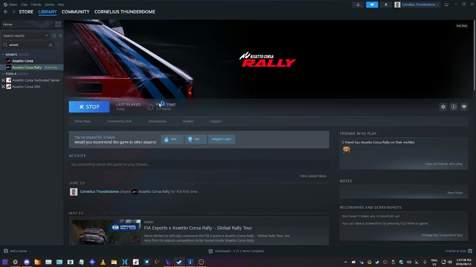Open the friend avatar on wishlist

point(347,149)
